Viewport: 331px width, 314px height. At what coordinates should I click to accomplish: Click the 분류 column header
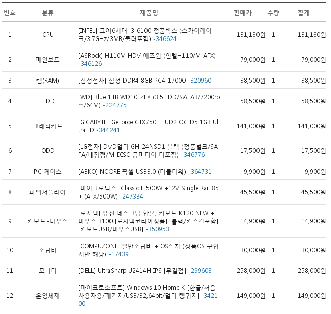(x=48, y=13)
